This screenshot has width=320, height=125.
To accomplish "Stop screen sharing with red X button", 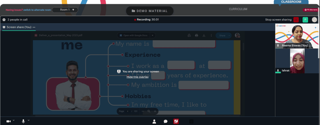I will 296,20.
